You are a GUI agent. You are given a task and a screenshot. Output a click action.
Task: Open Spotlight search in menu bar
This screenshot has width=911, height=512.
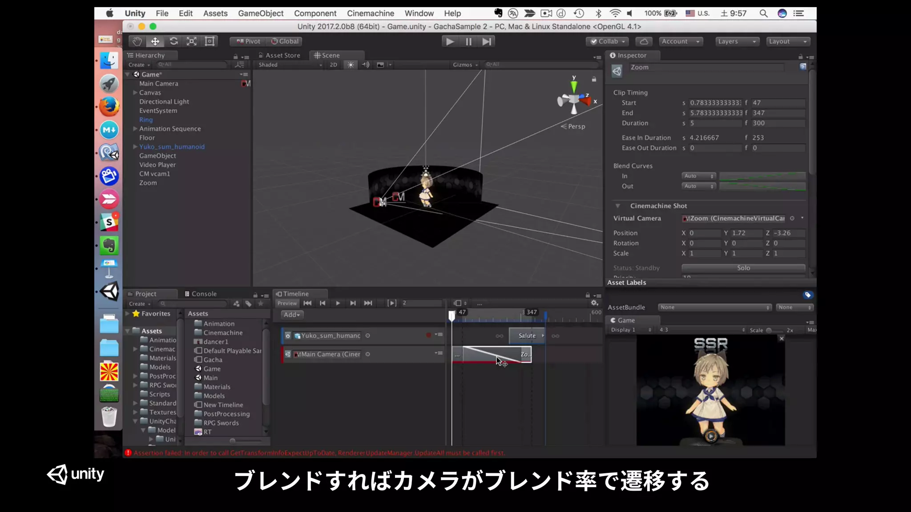tap(763, 13)
